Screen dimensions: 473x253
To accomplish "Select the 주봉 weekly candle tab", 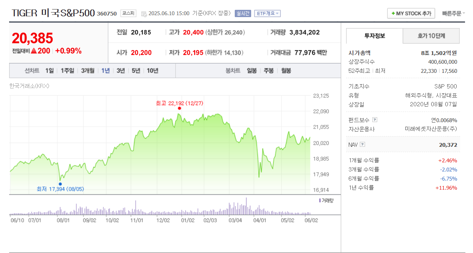I will pos(269,71).
